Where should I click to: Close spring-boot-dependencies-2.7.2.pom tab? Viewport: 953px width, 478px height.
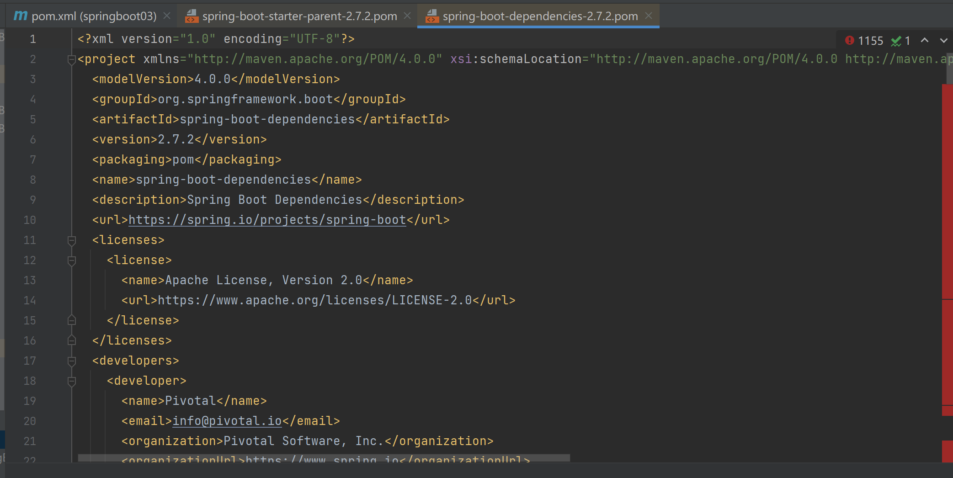coord(649,16)
